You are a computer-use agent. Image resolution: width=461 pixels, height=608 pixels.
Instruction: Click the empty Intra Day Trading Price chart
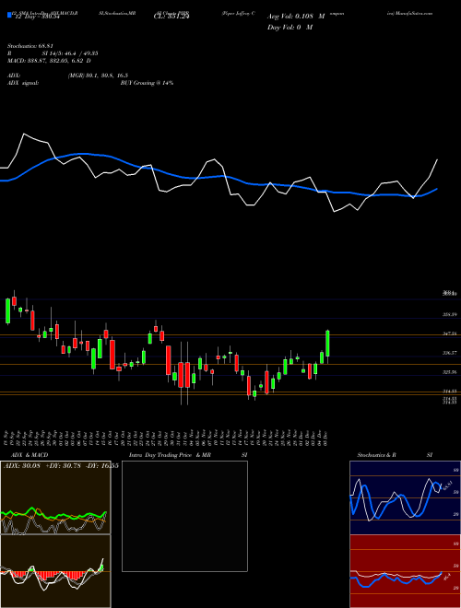click(184, 516)
